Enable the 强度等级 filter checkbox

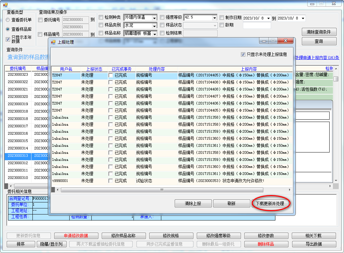[x=162, y=17]
